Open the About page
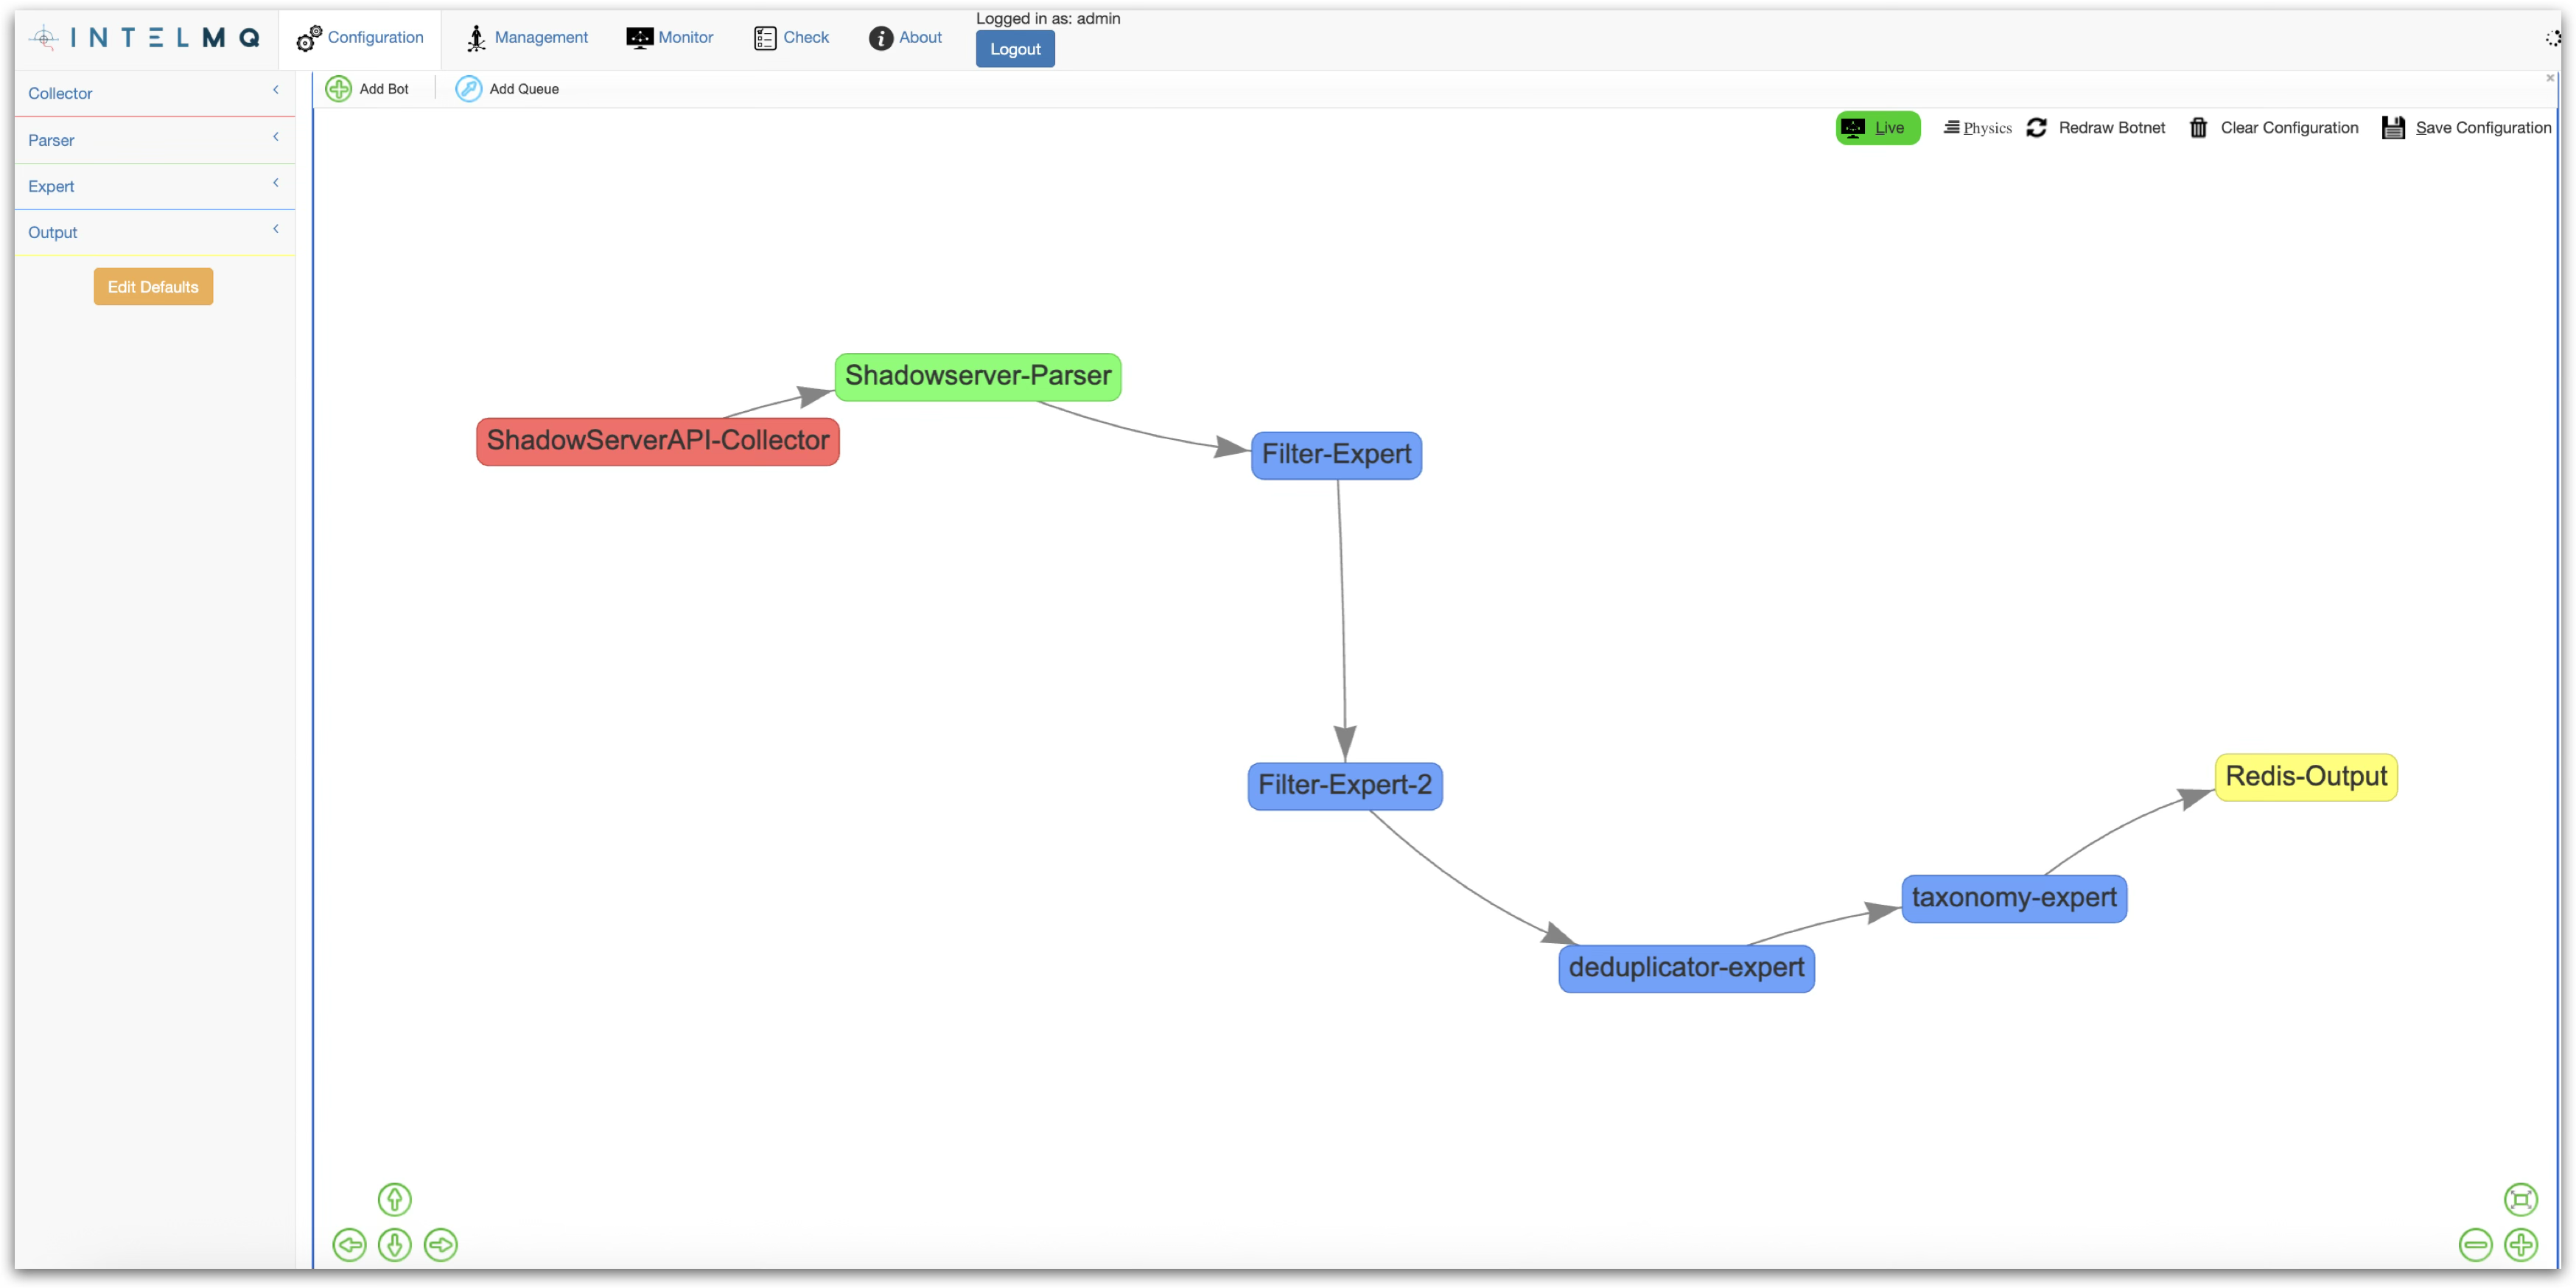Image resolution: width=2576 pixels, height=1288 pixels. click(x=905, y=38)
